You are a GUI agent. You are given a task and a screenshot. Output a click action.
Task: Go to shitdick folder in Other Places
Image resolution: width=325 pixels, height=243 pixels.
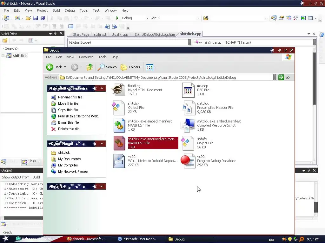[64, 153]
